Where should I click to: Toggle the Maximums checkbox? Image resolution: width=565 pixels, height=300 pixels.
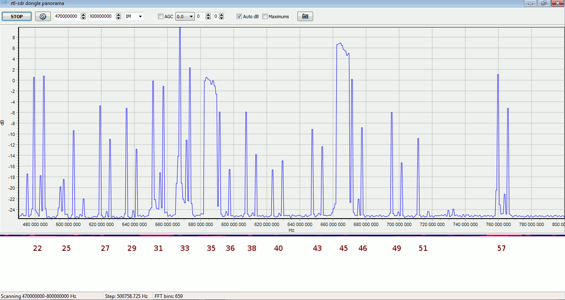tap(265, 17)
